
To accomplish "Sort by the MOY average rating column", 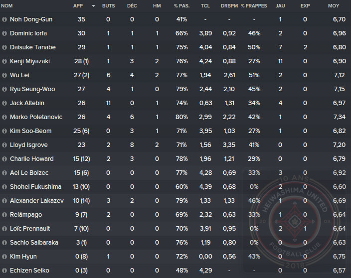I will coord(334,5).
